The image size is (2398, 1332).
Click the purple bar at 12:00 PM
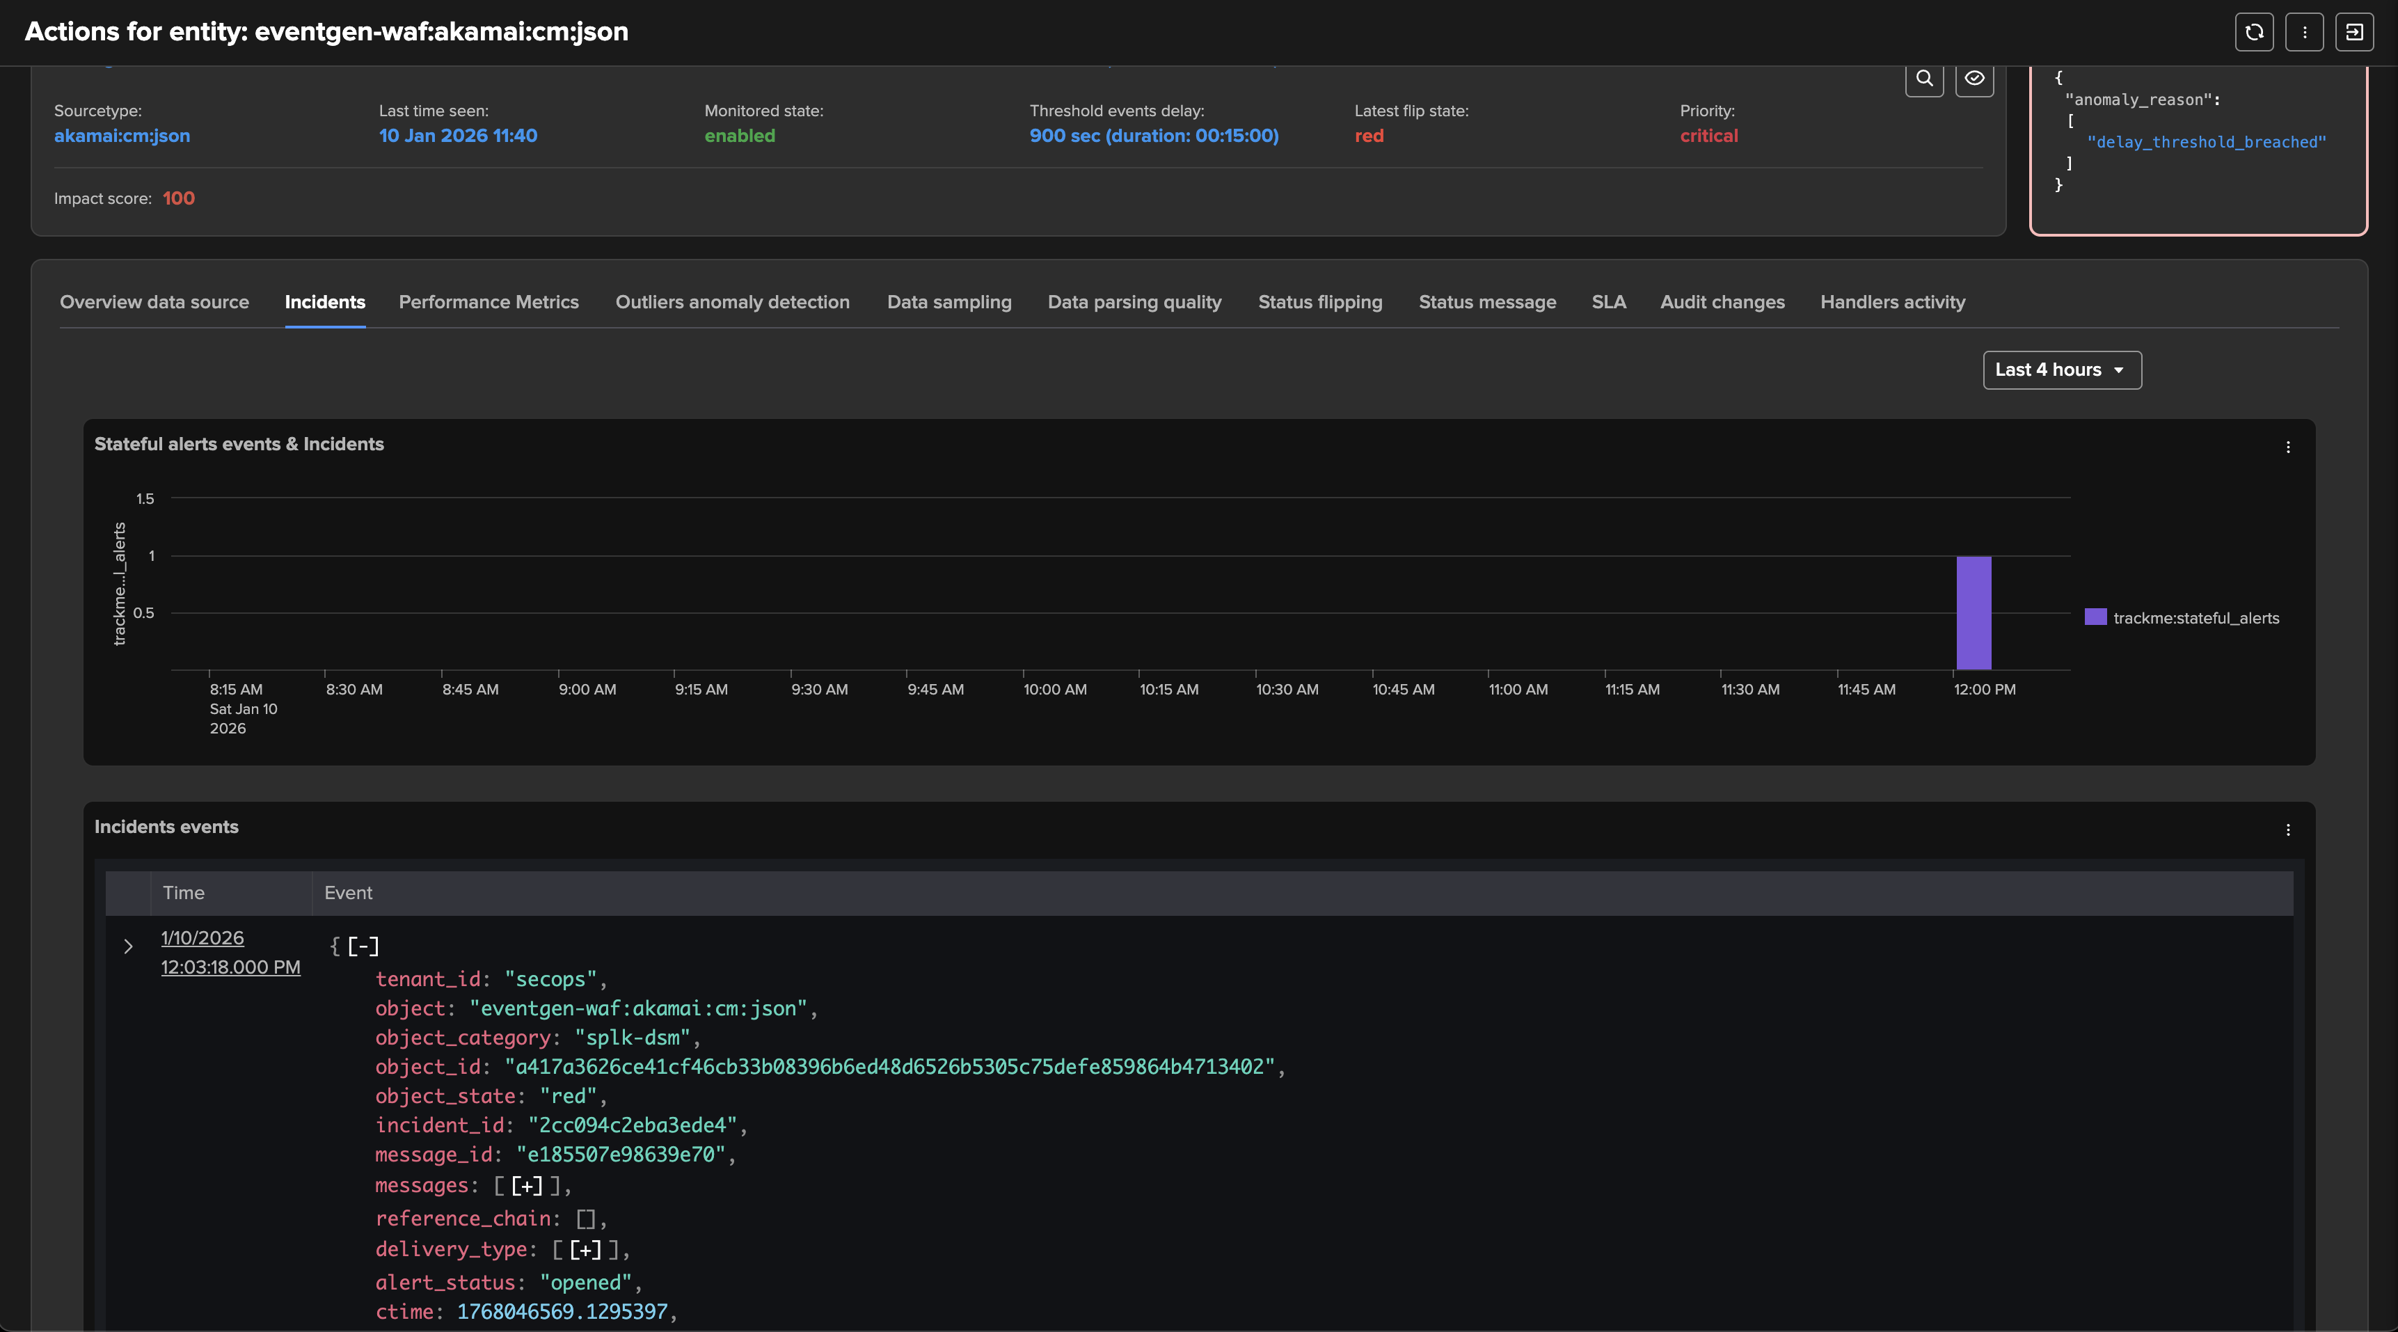click(1973, 613)
